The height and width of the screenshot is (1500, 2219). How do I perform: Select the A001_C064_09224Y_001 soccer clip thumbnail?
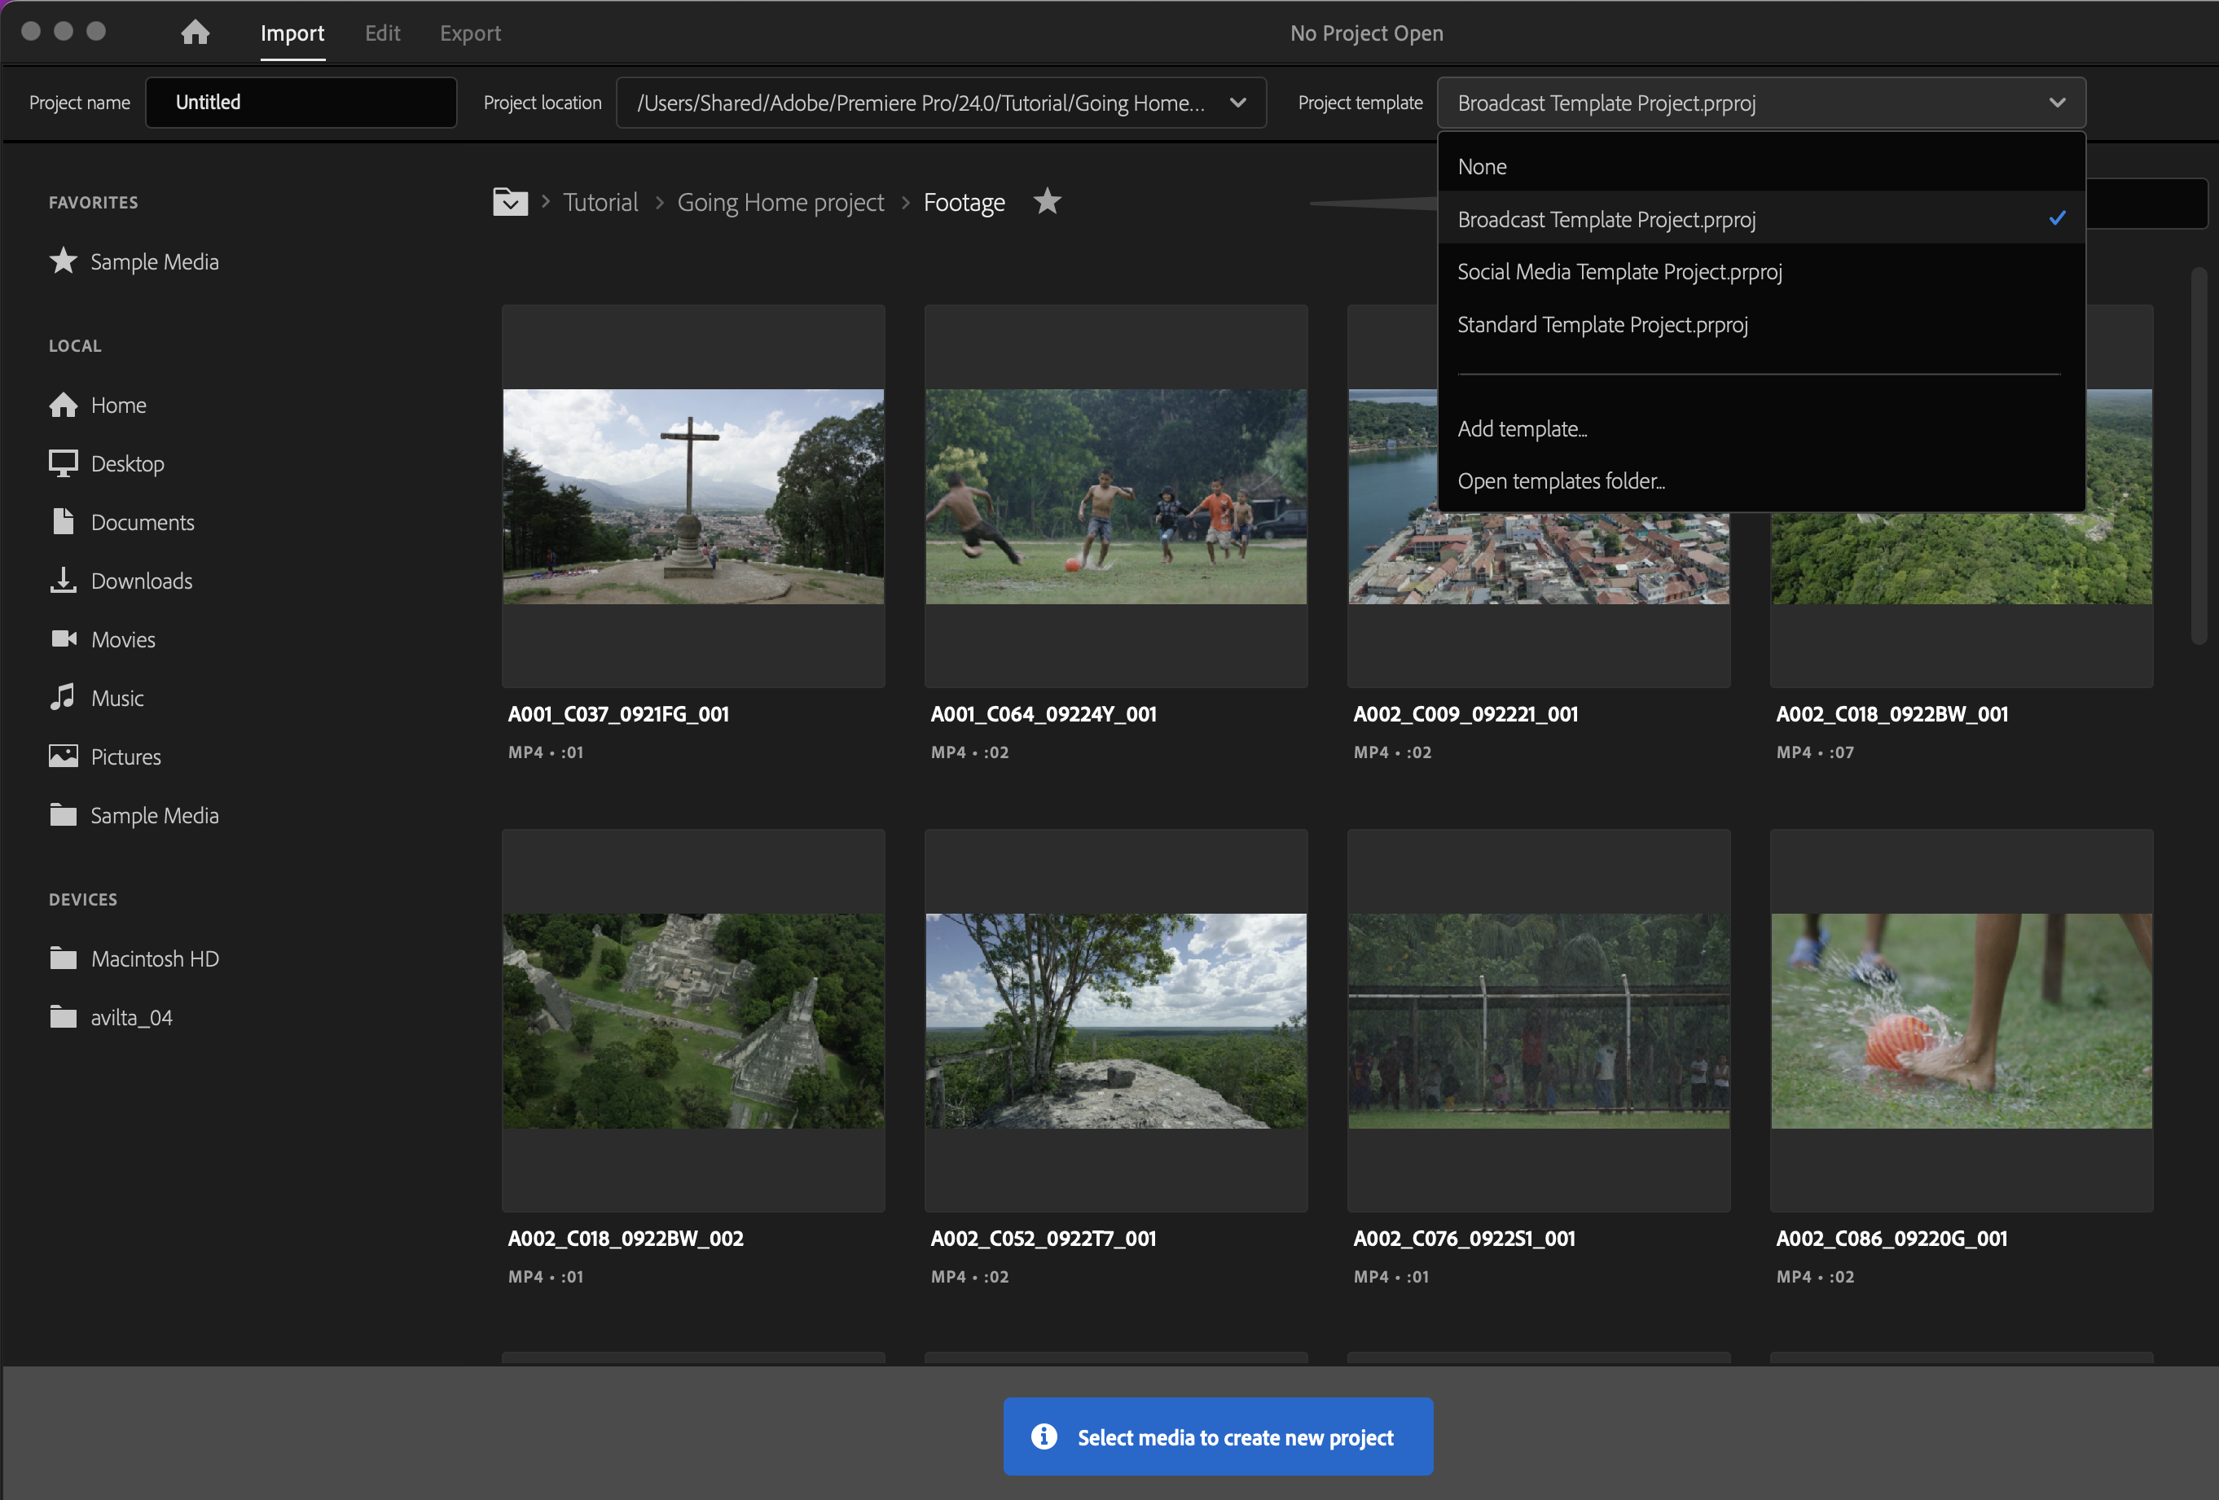pyautogui.click(x=1115, y=496)
